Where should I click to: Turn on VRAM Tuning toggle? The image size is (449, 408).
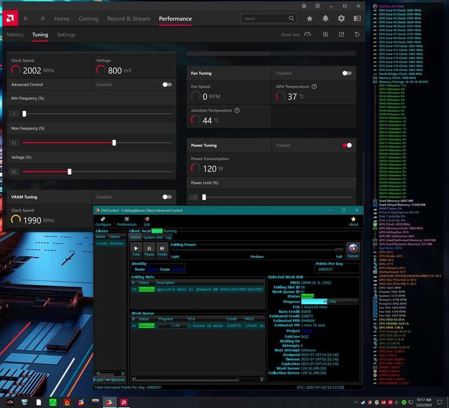167,197
